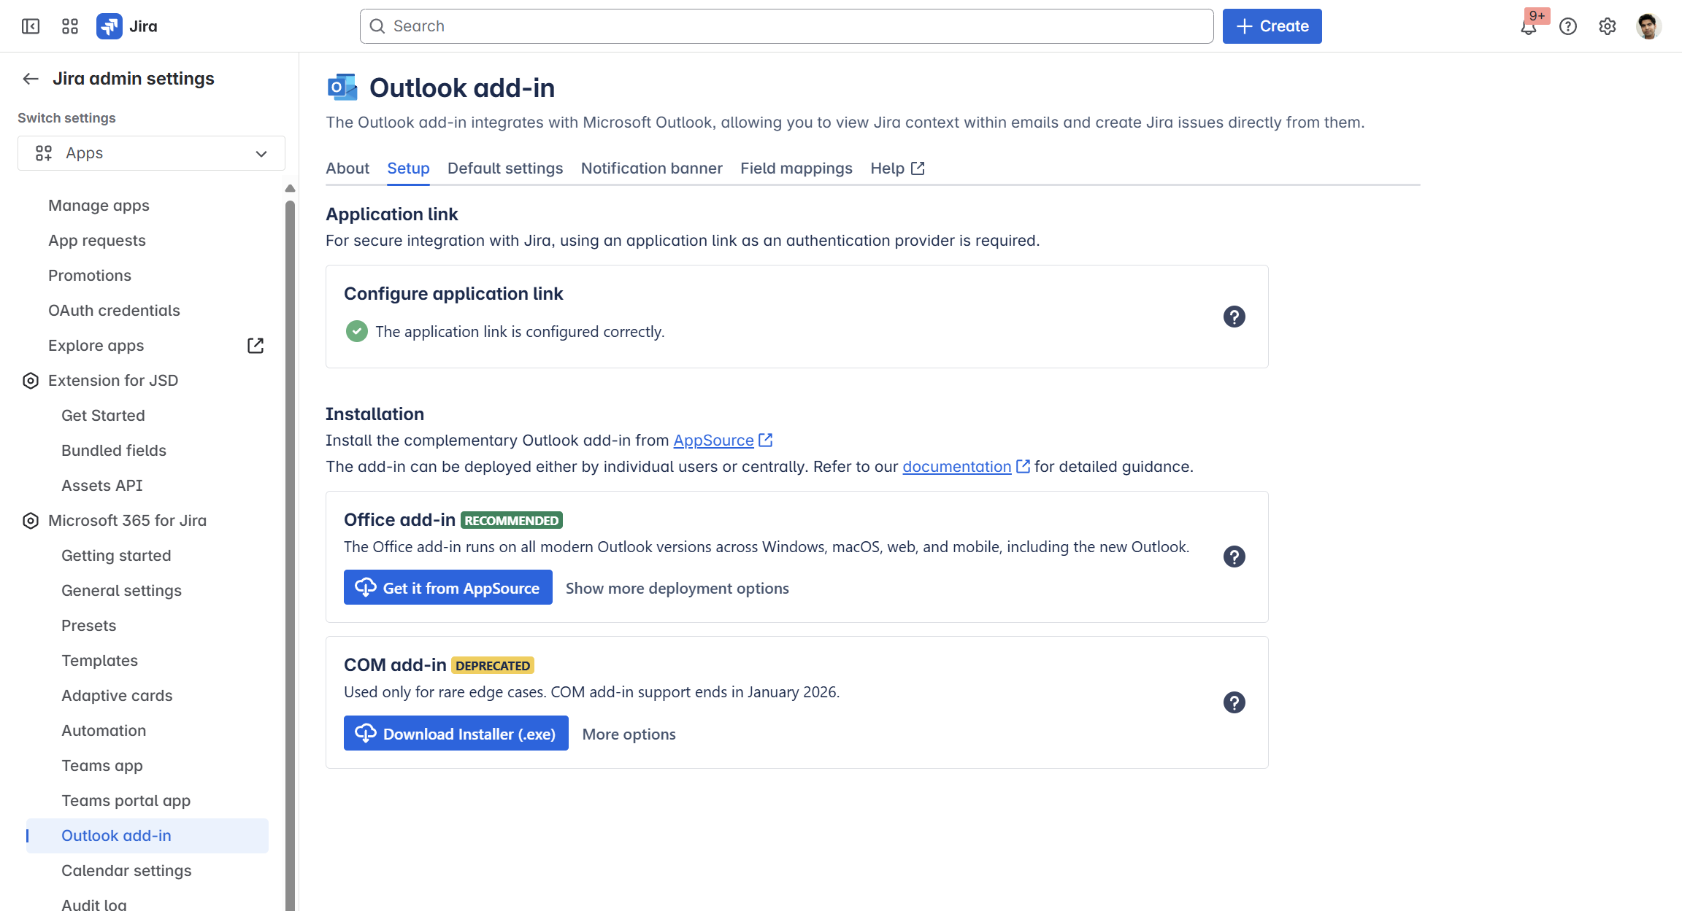Viewport: 1682px width, 911px height.
Task: Collapse the sidebar panel icon
Action: point(31,26)
